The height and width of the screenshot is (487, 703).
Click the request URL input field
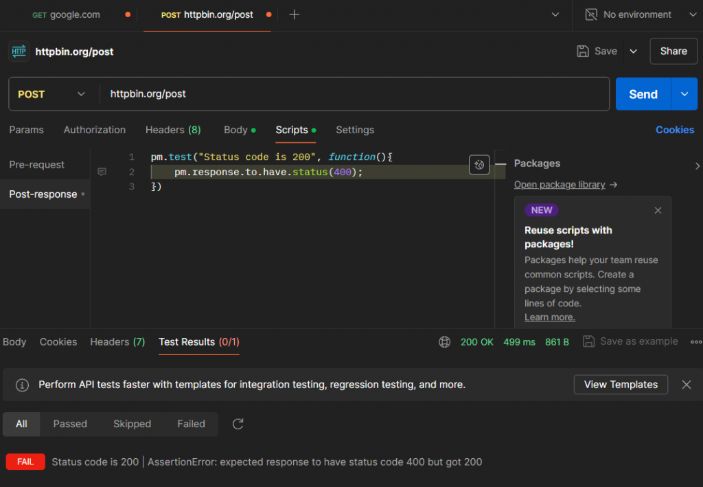pos(354,94)
